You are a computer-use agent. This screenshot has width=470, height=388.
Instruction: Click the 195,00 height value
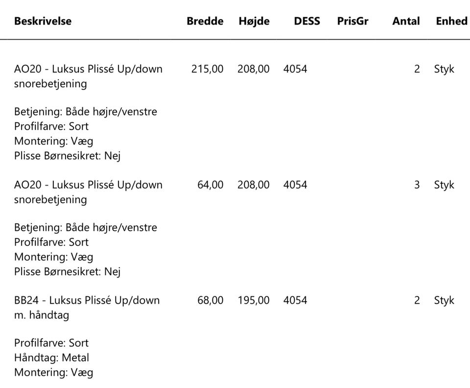(254, 300)
